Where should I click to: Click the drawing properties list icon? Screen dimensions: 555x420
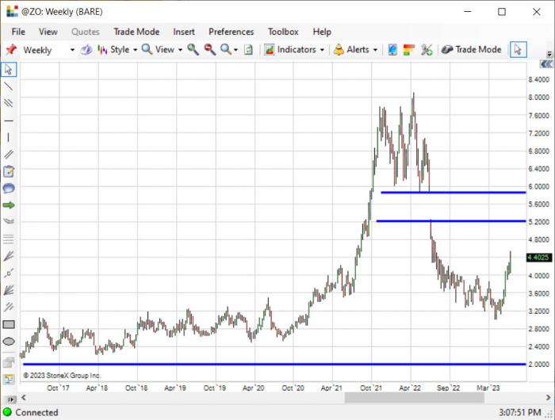click(9, 380)
